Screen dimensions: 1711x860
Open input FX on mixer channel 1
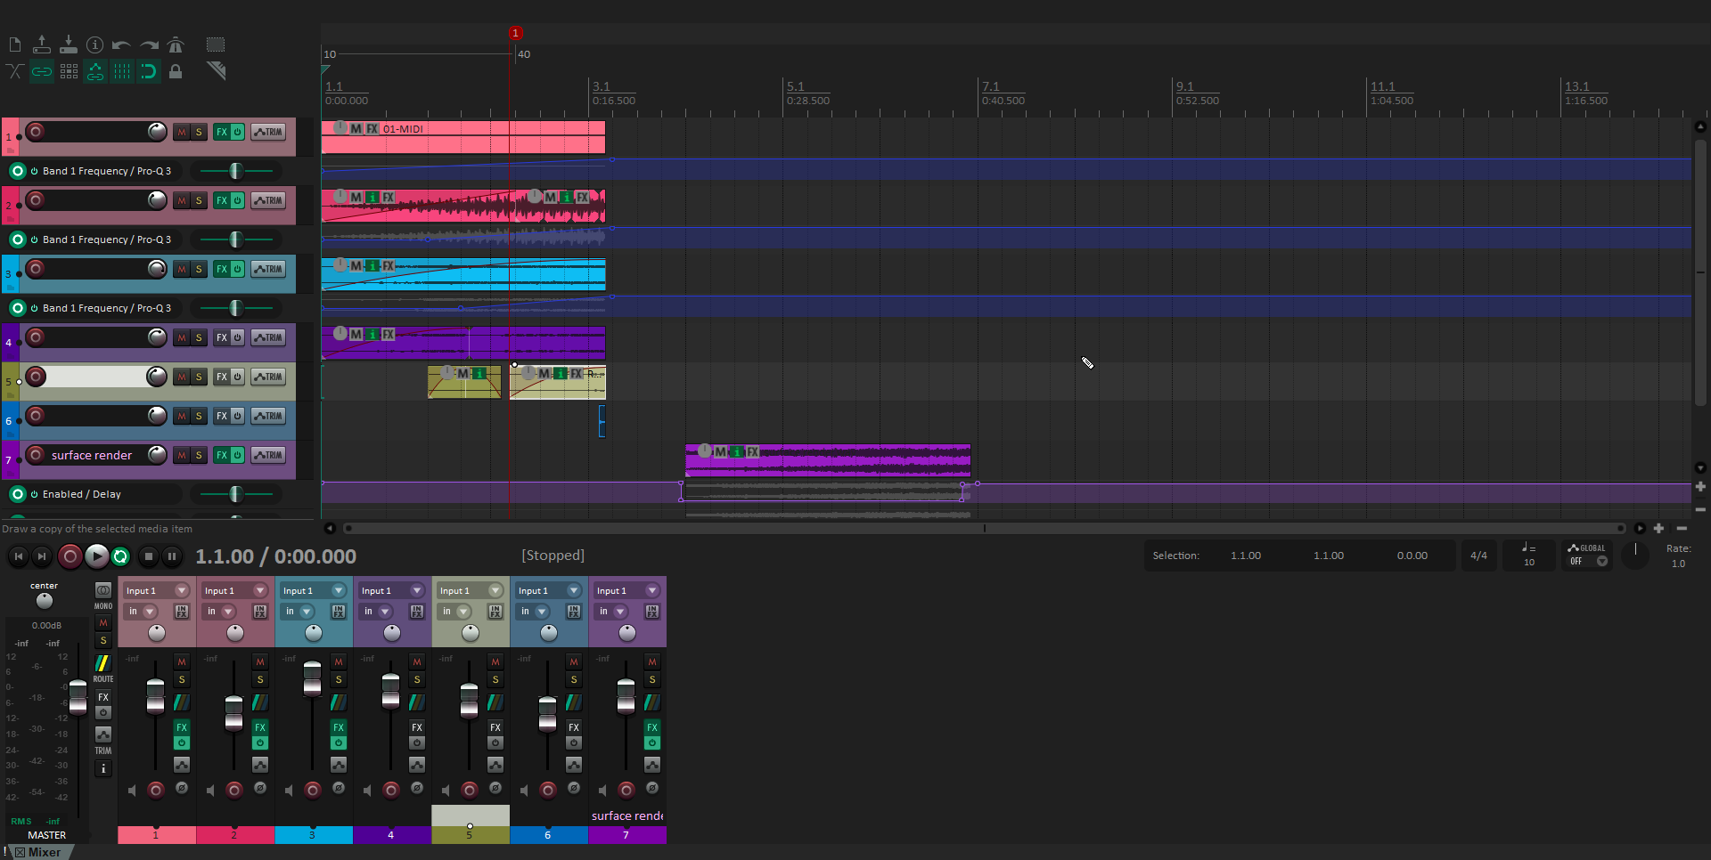coord(182,612)
